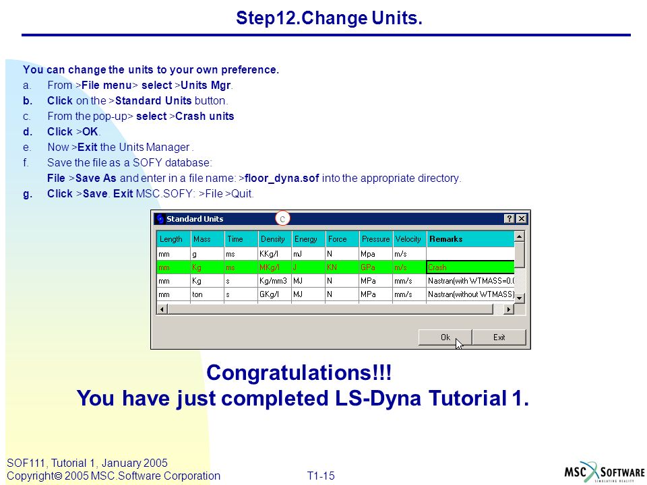647x485 pixels.
Task: Click the horizontal scrollbar left arrow
Action: [x=162, y=309]
